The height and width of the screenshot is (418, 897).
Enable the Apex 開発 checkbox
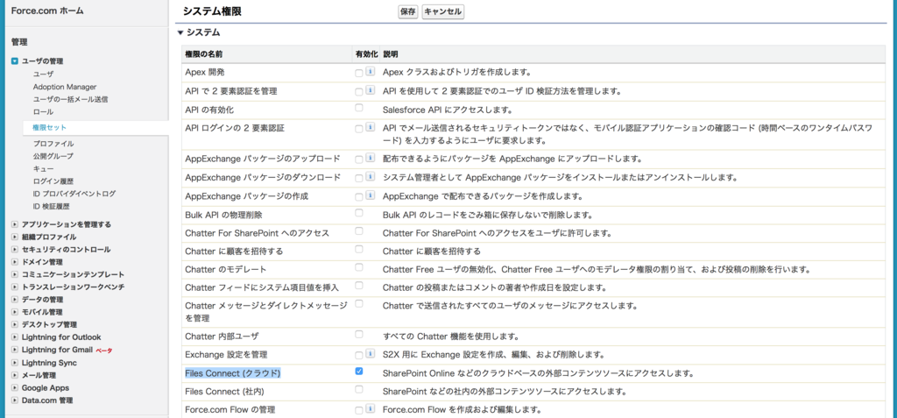click(358, 74)
